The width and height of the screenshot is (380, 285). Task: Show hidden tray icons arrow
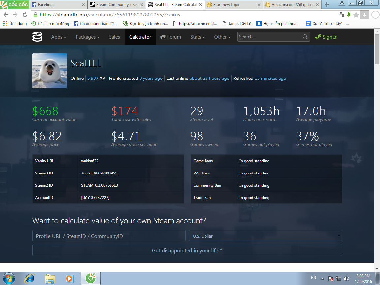[x=323, y=279]
